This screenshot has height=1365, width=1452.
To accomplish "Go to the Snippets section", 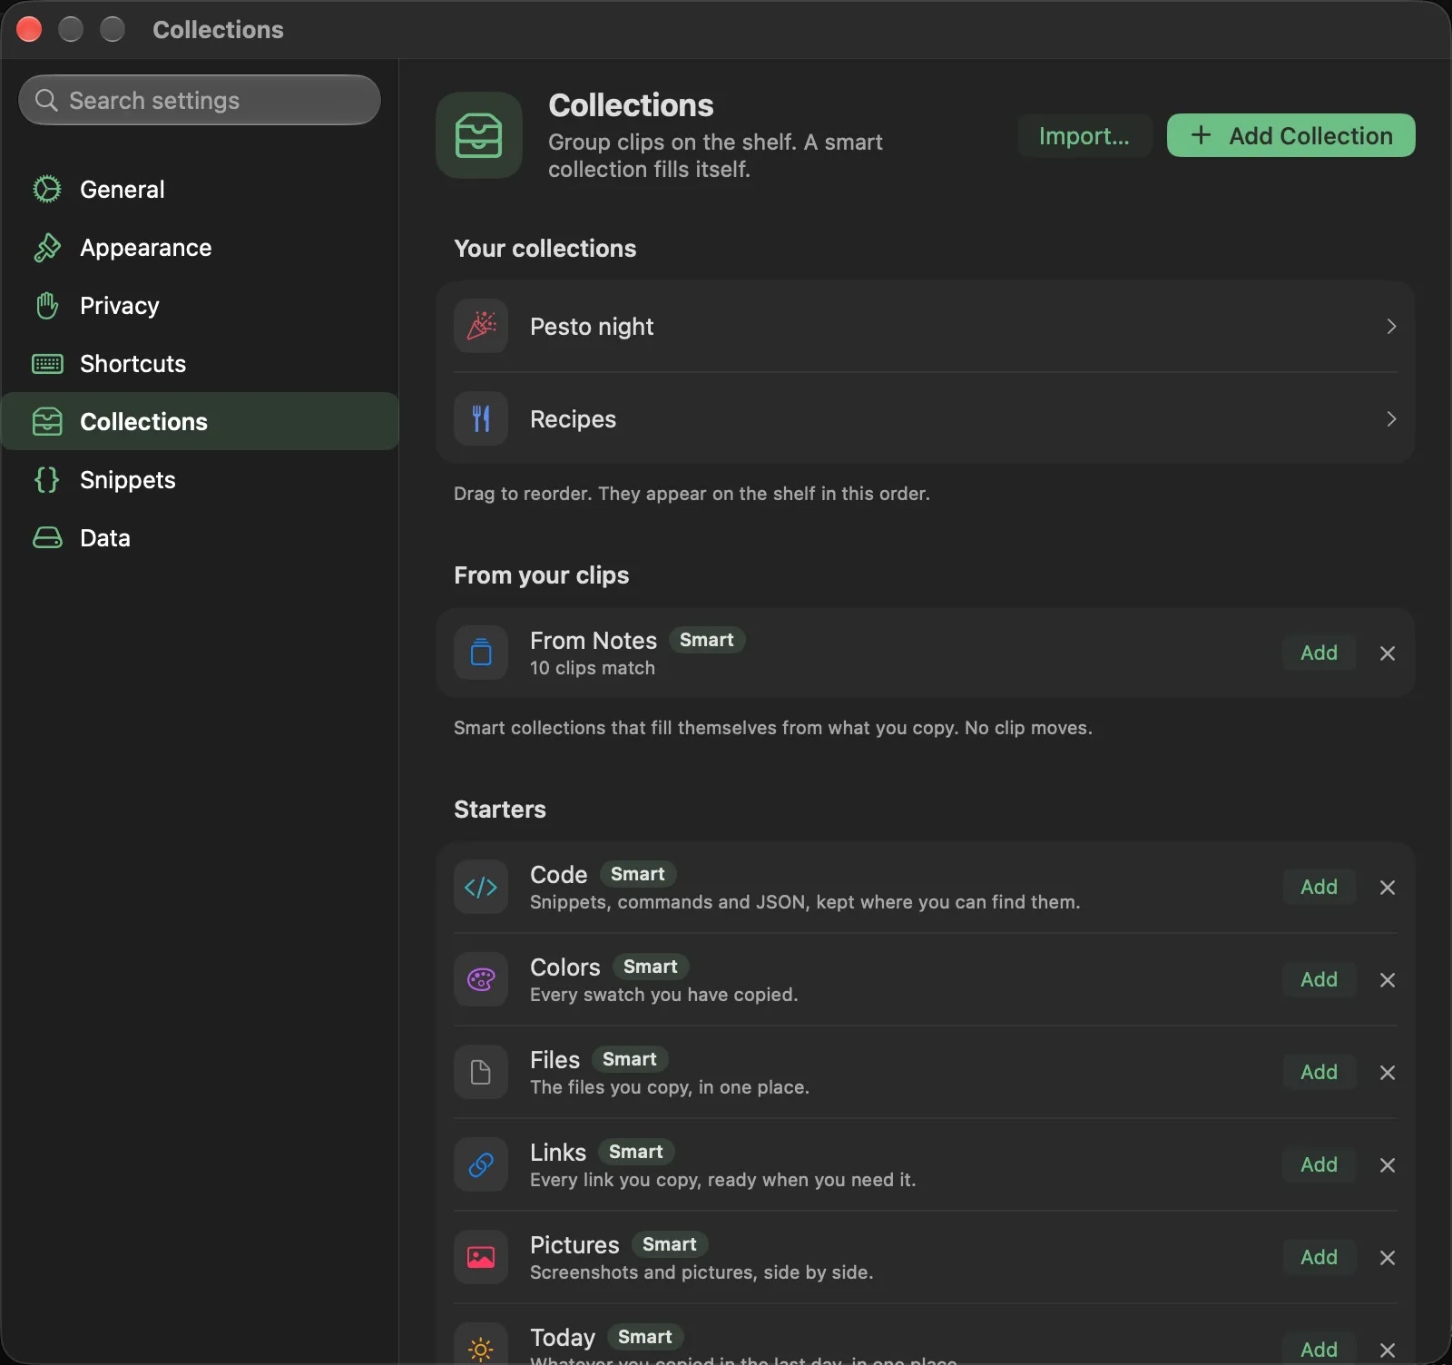I will [x=200, y=479].
